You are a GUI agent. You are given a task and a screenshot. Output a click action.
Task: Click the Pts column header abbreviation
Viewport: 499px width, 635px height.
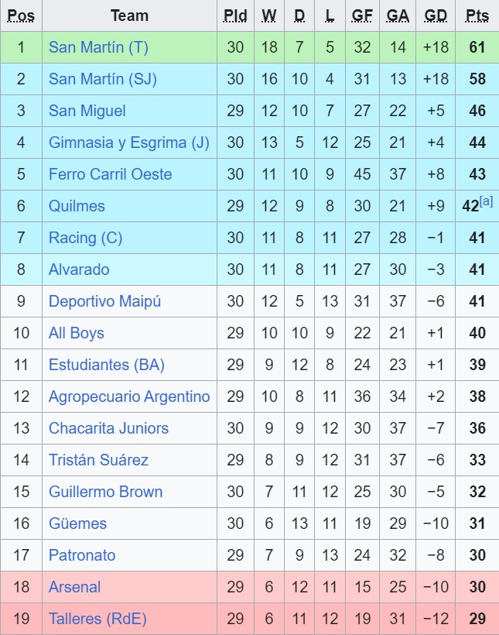477,15
